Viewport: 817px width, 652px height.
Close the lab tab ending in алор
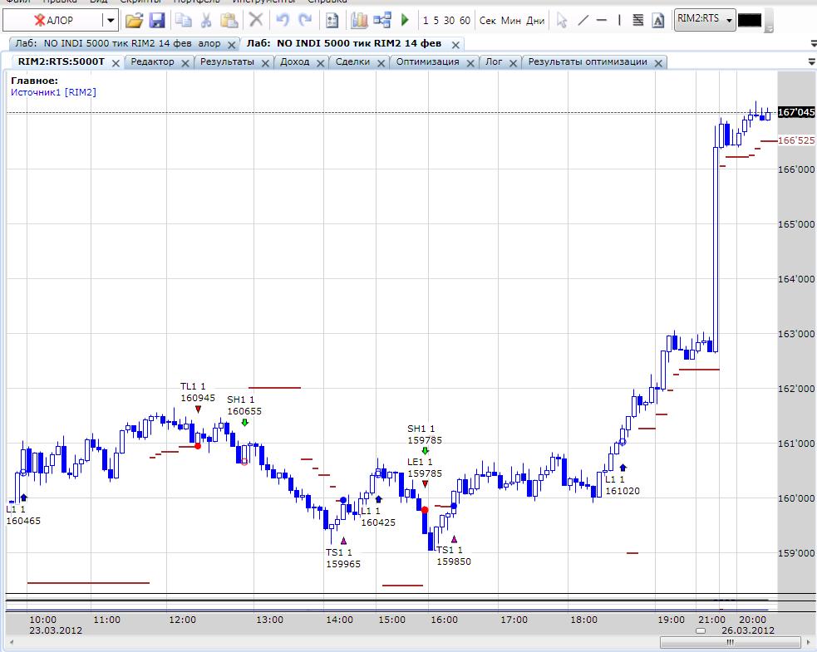(x=232, y=46)
